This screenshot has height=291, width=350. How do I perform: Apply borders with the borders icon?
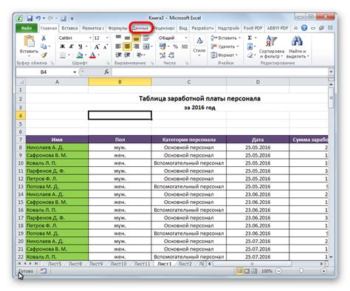[63, 55]
